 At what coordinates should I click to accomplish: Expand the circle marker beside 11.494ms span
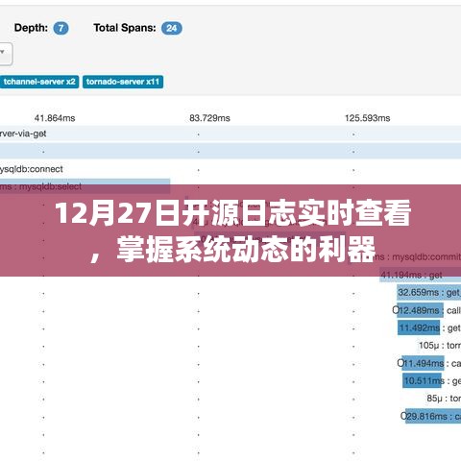[400, 363]
